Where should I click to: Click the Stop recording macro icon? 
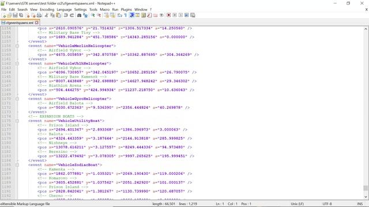(175, 16)
